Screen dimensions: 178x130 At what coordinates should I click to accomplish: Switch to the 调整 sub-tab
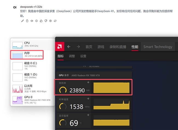[72, 56]
